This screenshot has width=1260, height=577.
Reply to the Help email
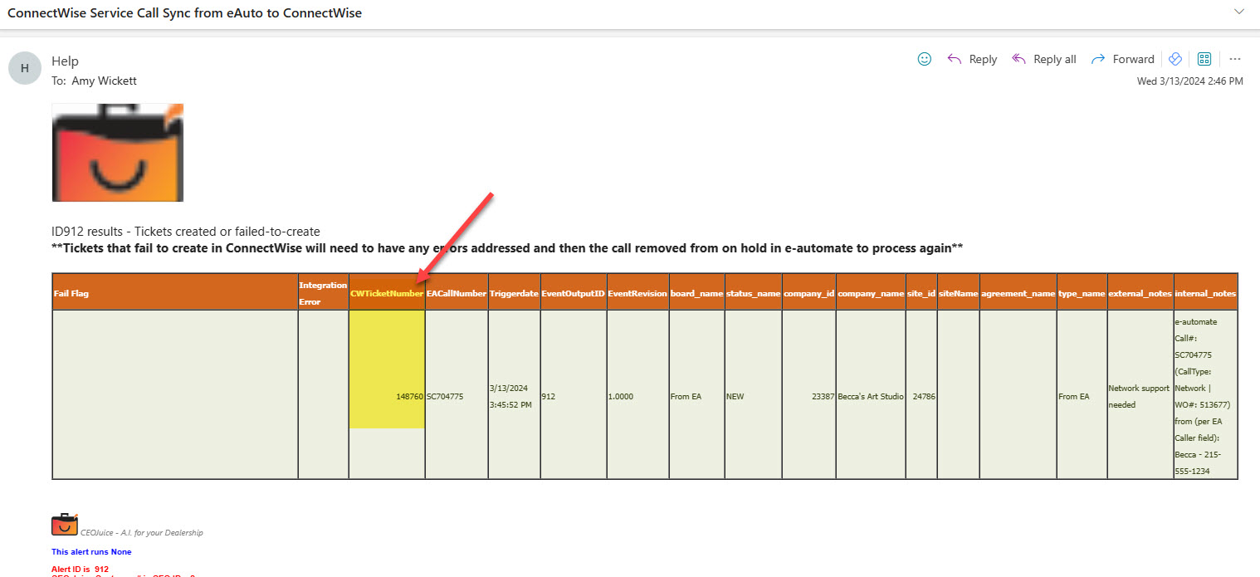pos(972,59)
